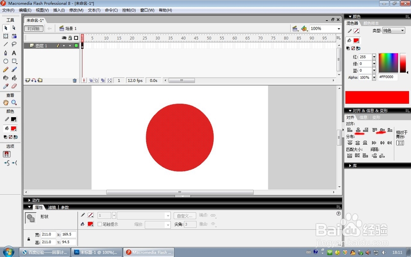Select the Paint Bucket tool
411x257 pixels.
14,78
